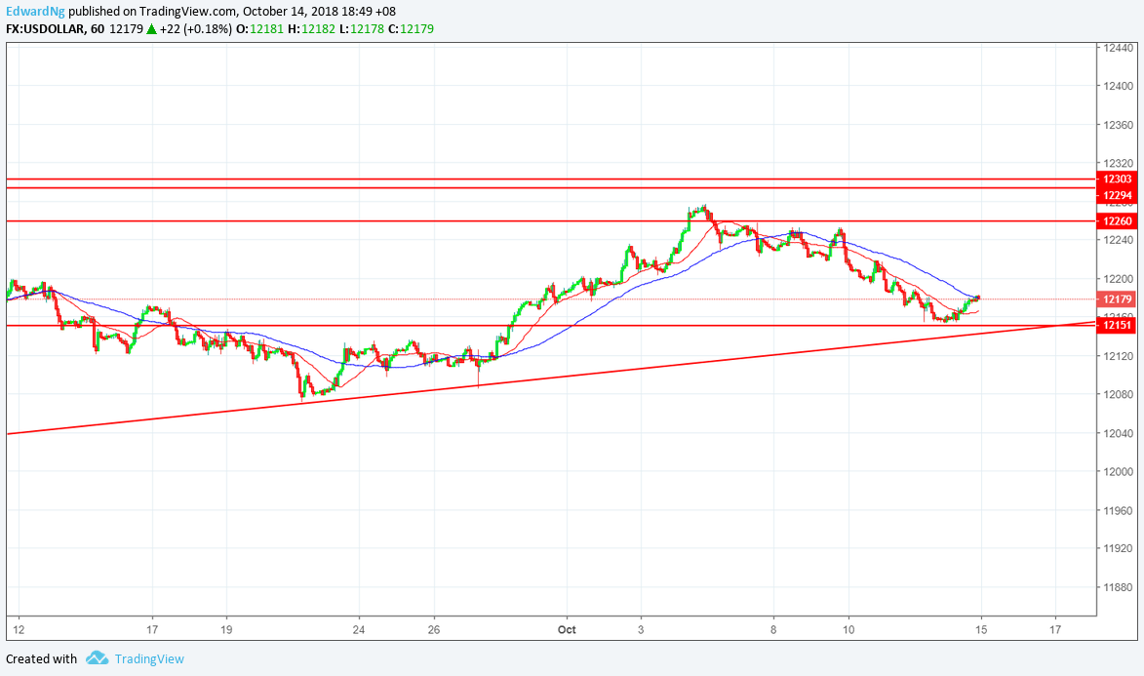Click the TradingView link in the footer
Viewport: 1144px width, 676px height.
[149, 659]
